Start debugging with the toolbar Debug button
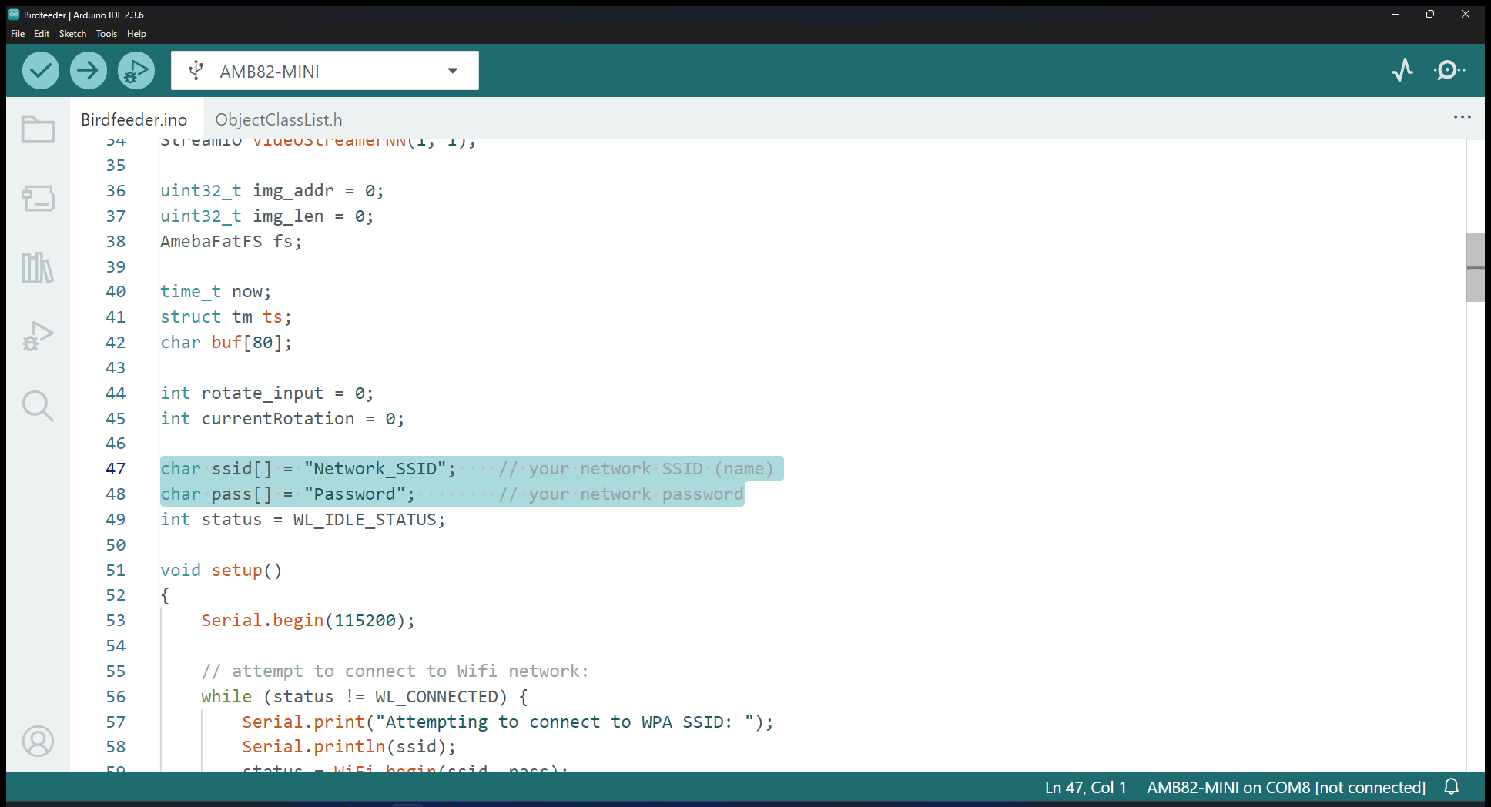The image size is (1491, 807). point(136,71)
